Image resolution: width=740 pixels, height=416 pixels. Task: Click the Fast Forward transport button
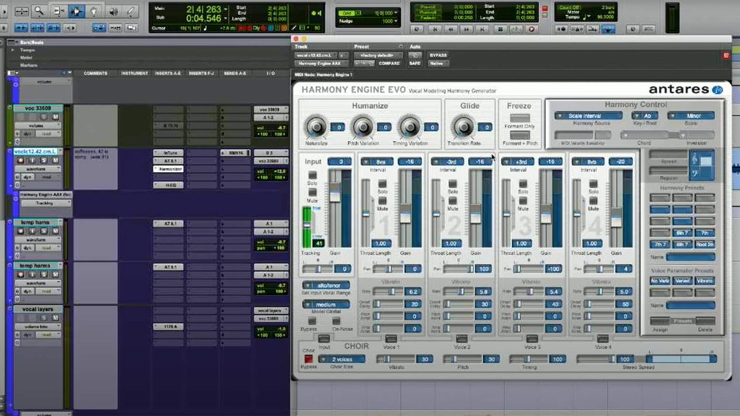tap(466, 30)
